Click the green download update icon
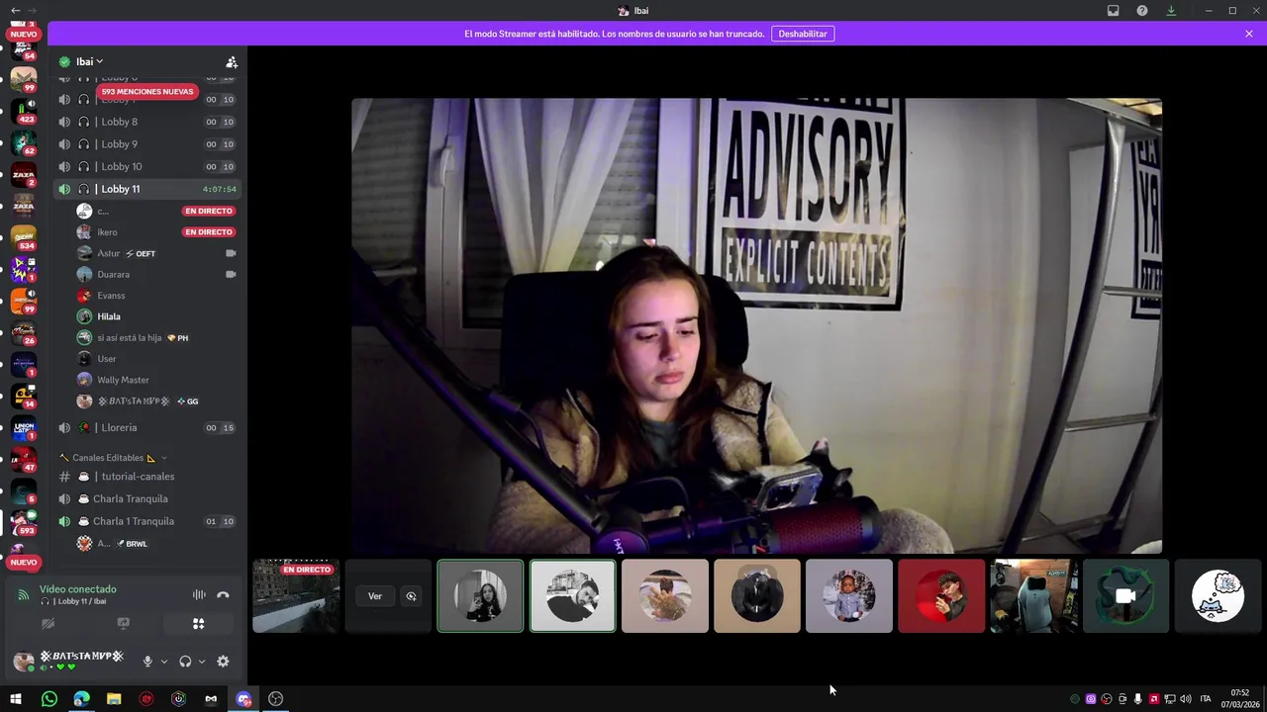Screen dimensions: 1267x712 pyautogui.click(x=1171, y=11)
